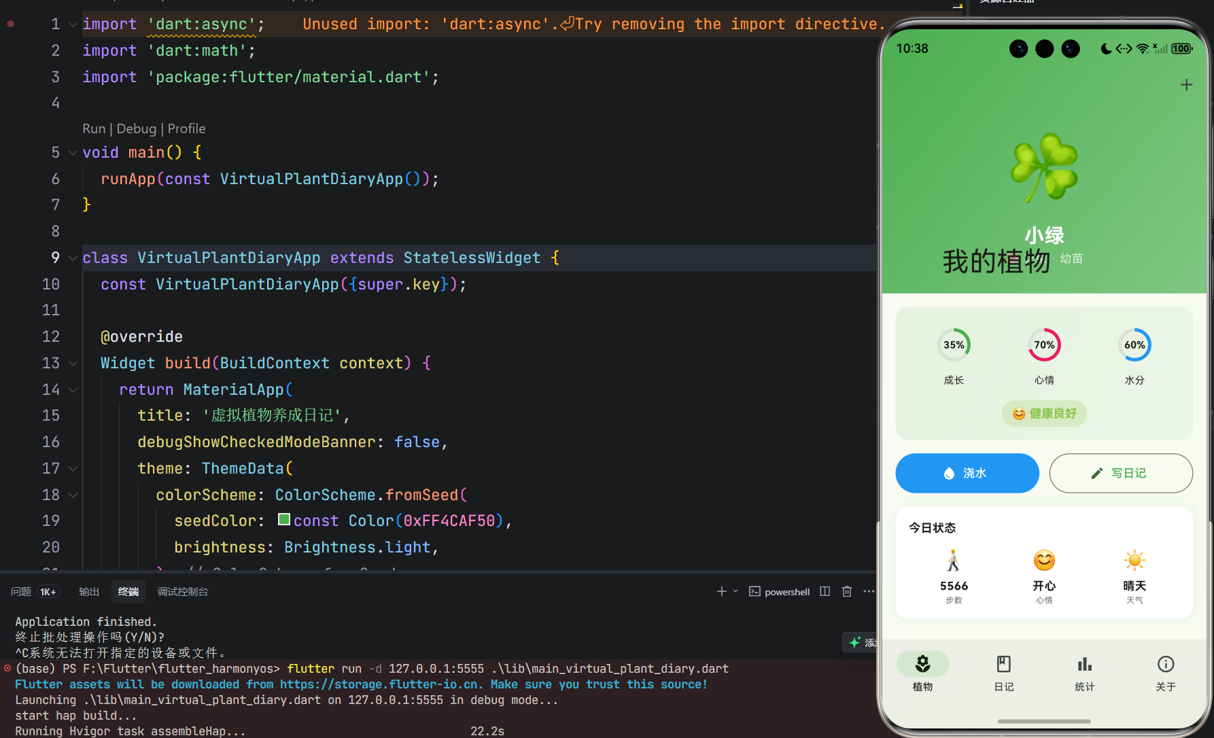This screenshot has height=738, width=1214.
Task: Click line number 11 in the editor gutter
Action: (x=51, y=311)
